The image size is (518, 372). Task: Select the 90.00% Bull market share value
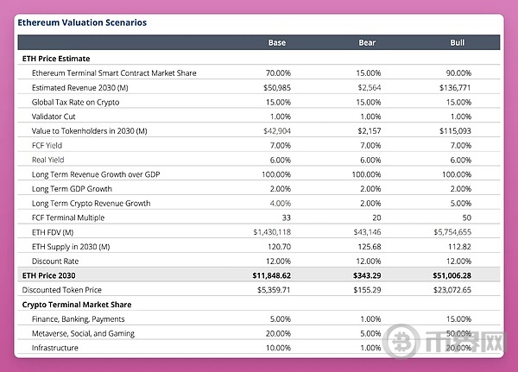pyautogui.click(x=458, y=73)
